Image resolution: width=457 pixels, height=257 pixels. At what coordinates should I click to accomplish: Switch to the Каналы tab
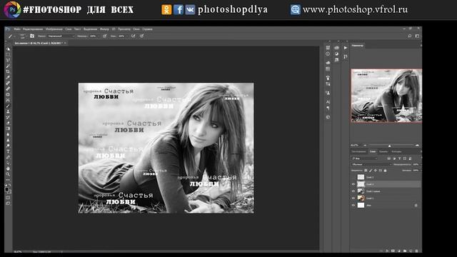[383, 151]
